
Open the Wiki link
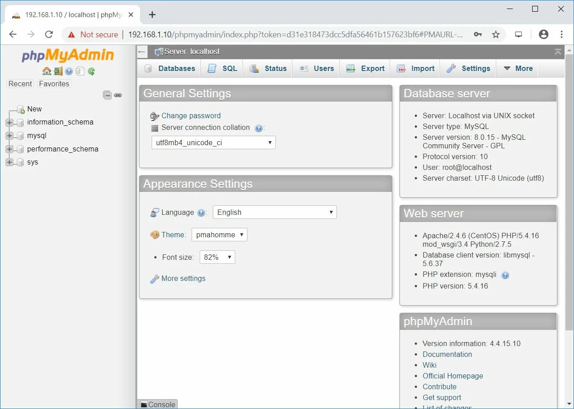430,365
